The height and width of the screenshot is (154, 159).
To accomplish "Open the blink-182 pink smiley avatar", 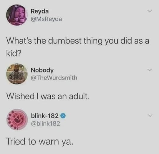I will click(17, 120).
